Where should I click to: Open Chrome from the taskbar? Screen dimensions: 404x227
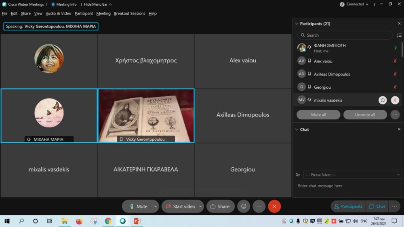pyautogui.click(x=108, y=221)
